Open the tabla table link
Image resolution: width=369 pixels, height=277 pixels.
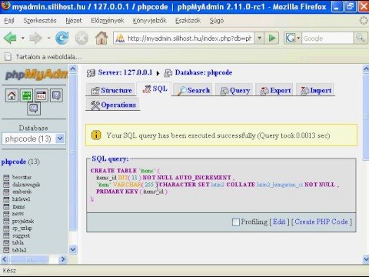18,242
